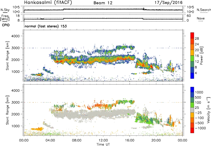Click the '60' Nave axis tick
The height and width of the screenshot is (146, 211).
point(189,16)
